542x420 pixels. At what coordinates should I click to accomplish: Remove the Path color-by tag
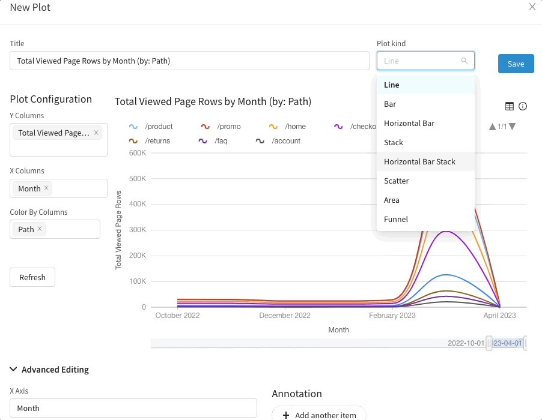tap(40, 229)
